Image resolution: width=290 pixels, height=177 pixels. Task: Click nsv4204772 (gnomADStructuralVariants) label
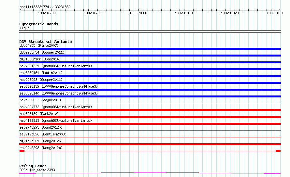56,107
